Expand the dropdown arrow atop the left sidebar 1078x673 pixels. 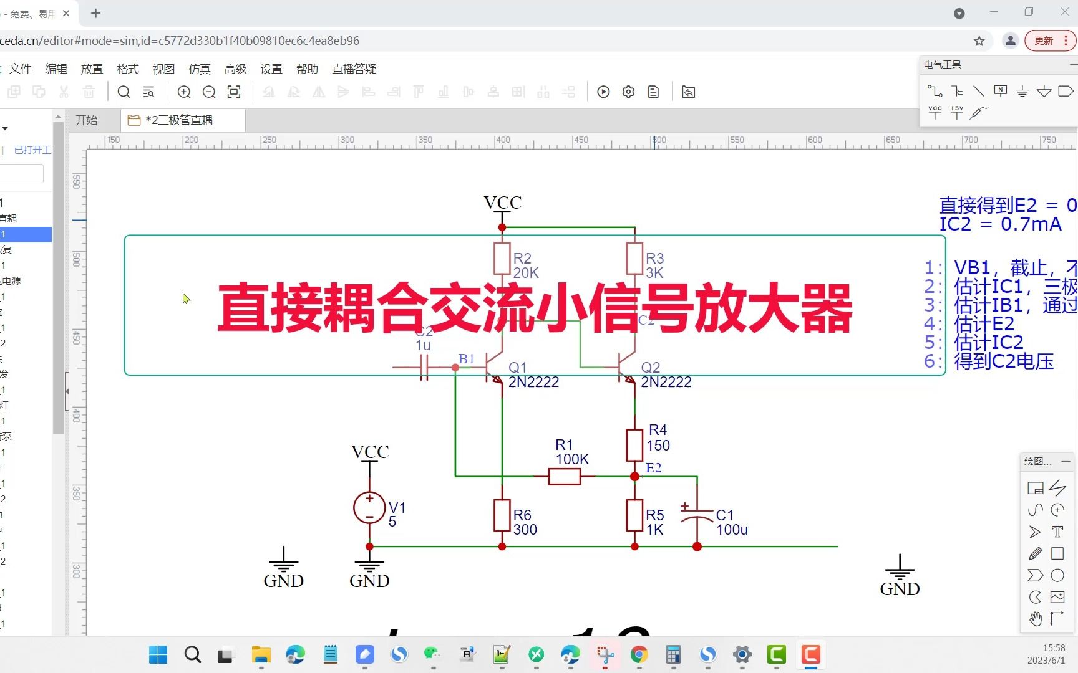tap(5, 128)
